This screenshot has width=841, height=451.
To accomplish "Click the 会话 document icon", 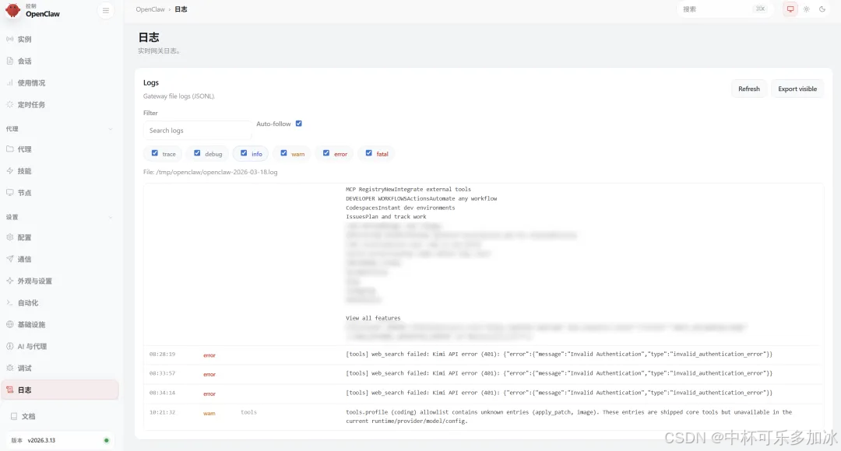I will pos(9,61).
